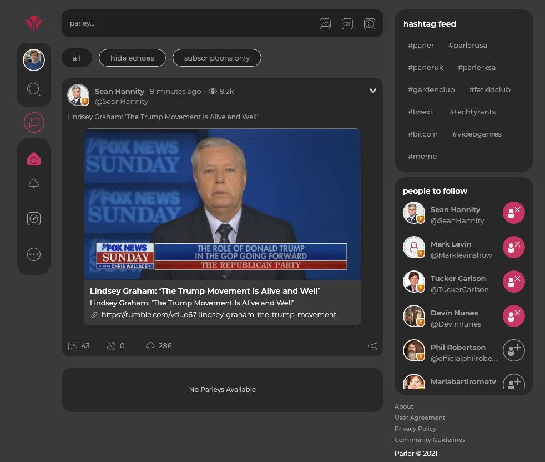Open the #gardenclub hashtag

click(x=431, y=90)
